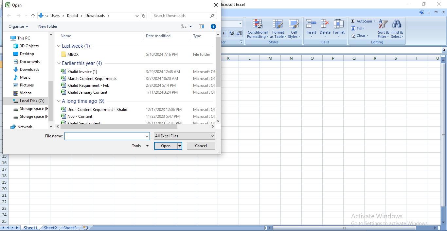The width and height of the screenshot is (447, 231).
Task: Sort files by Name column header
Action: (x=101, y=36)
